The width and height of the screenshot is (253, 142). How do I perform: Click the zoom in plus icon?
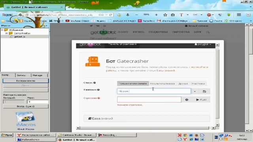click(156, 15)
